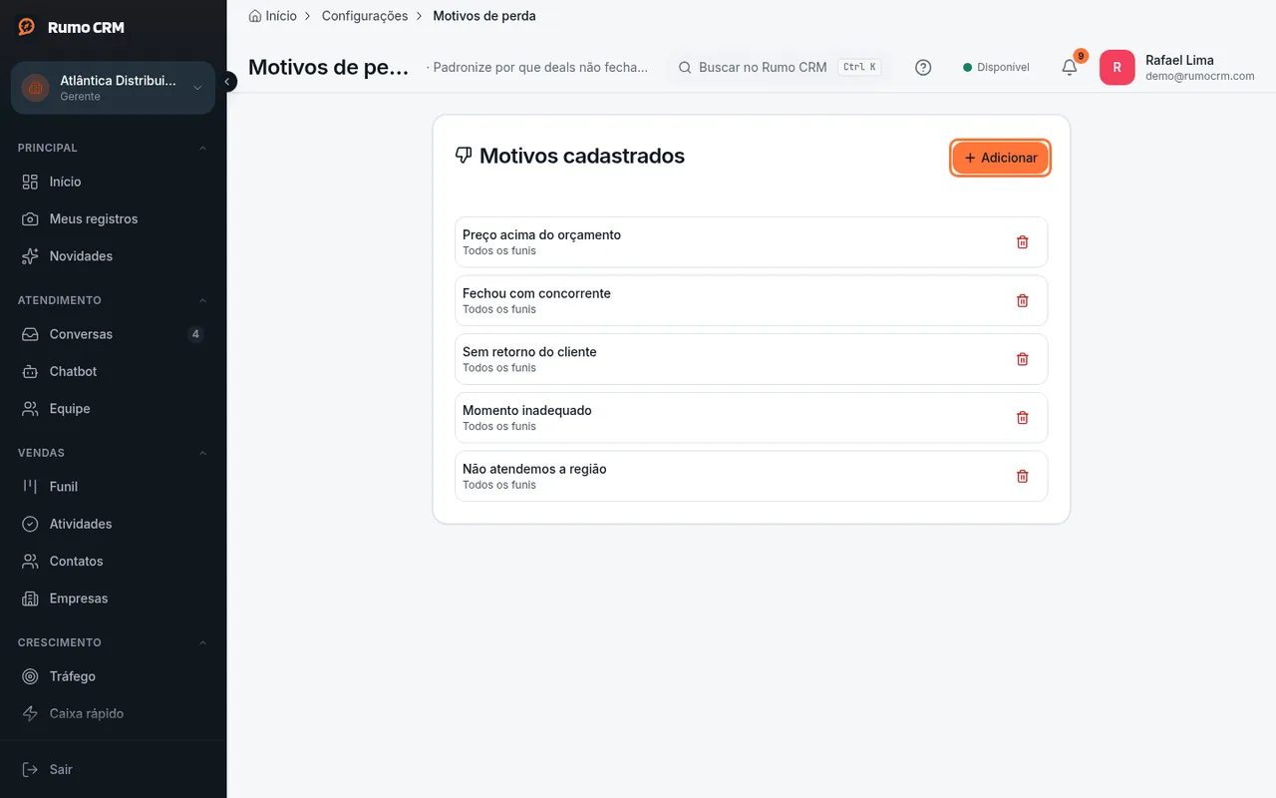
Task: Open the Empresas page
Action: (x=113, y=598)
